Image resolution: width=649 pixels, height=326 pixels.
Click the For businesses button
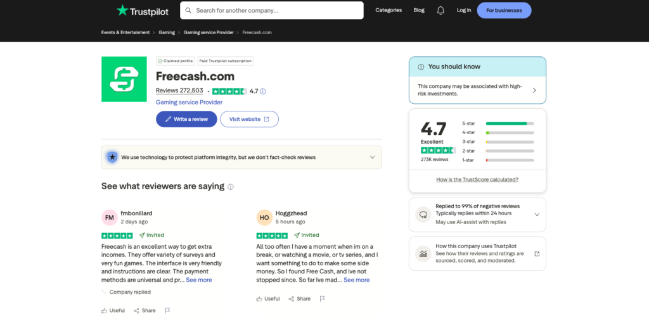pos(504,10)
